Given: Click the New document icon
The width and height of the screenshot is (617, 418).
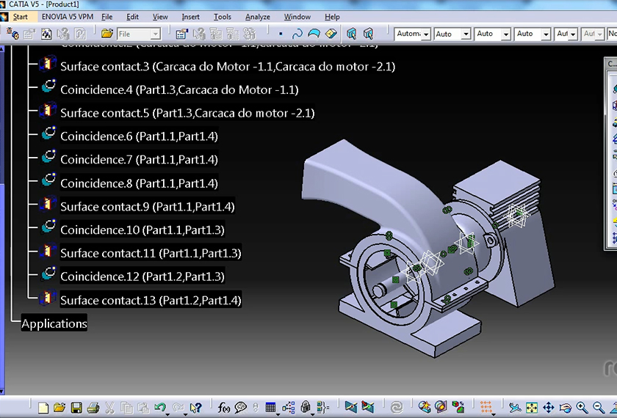Looking at the screenshot, I should (43, 407).
